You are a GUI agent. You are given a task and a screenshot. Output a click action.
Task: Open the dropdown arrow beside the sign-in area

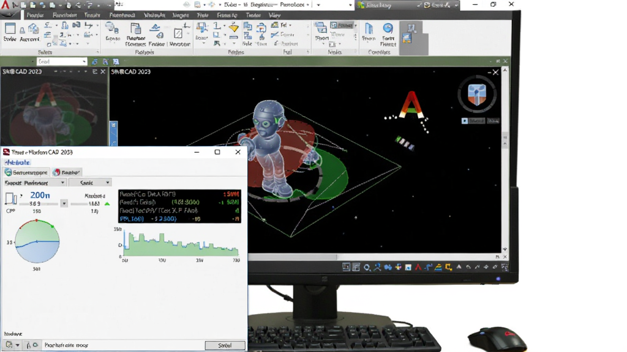456,5
